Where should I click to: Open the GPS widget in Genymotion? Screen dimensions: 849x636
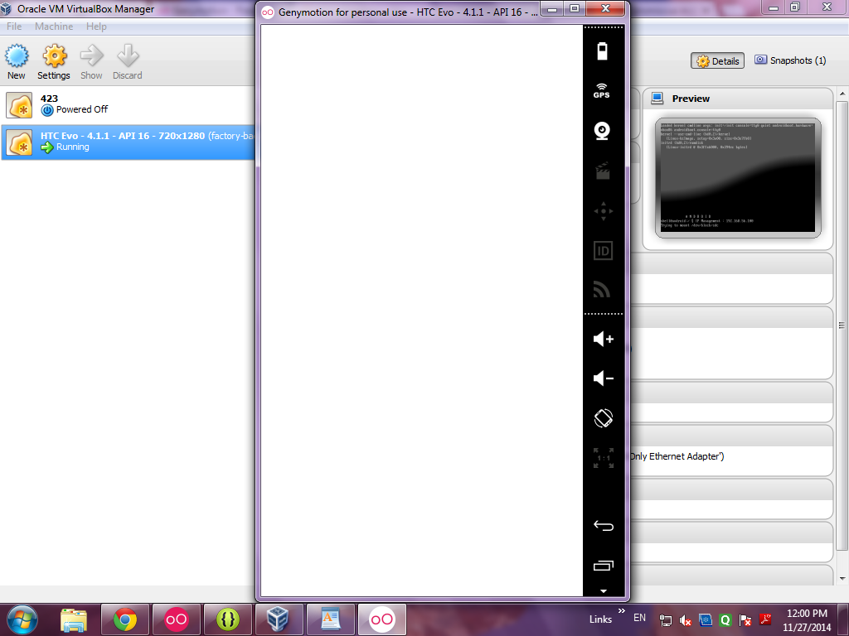pos(602,91)
